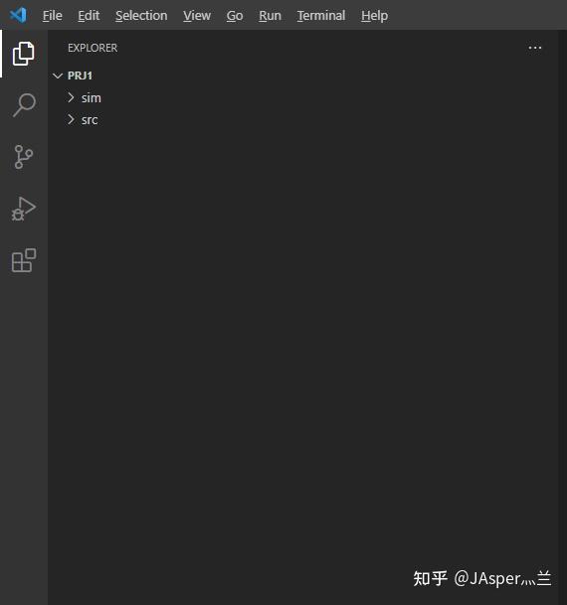
Task: Expand the src folder chevron
Action: coord(71,119)
